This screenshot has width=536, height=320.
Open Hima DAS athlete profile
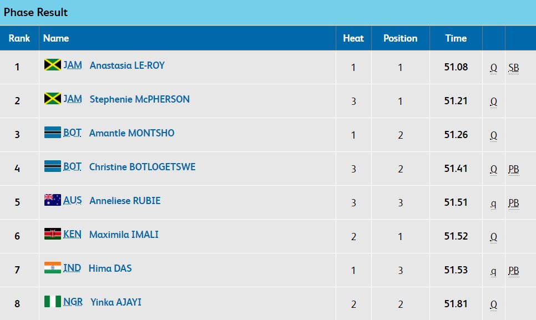point(110,268)
